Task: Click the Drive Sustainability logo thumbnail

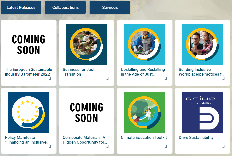Action: pyautogui.click(x=202, y=113)
